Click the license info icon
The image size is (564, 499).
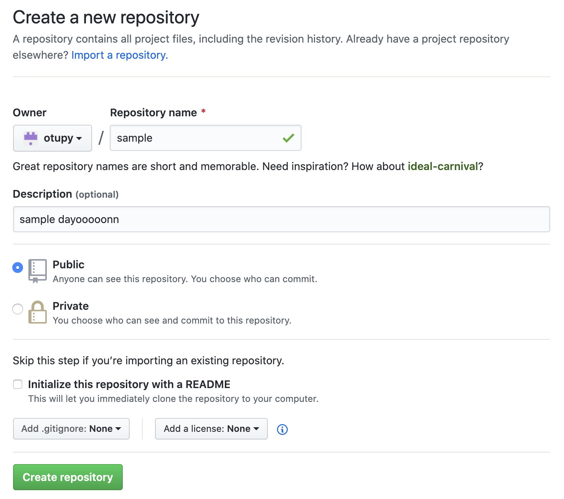pos(282,430)
